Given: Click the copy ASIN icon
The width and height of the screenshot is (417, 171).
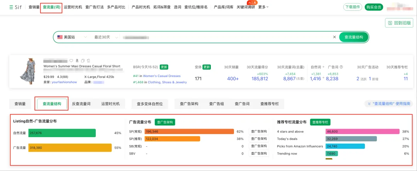Looking at the screenshot, I should coord(83,60).
